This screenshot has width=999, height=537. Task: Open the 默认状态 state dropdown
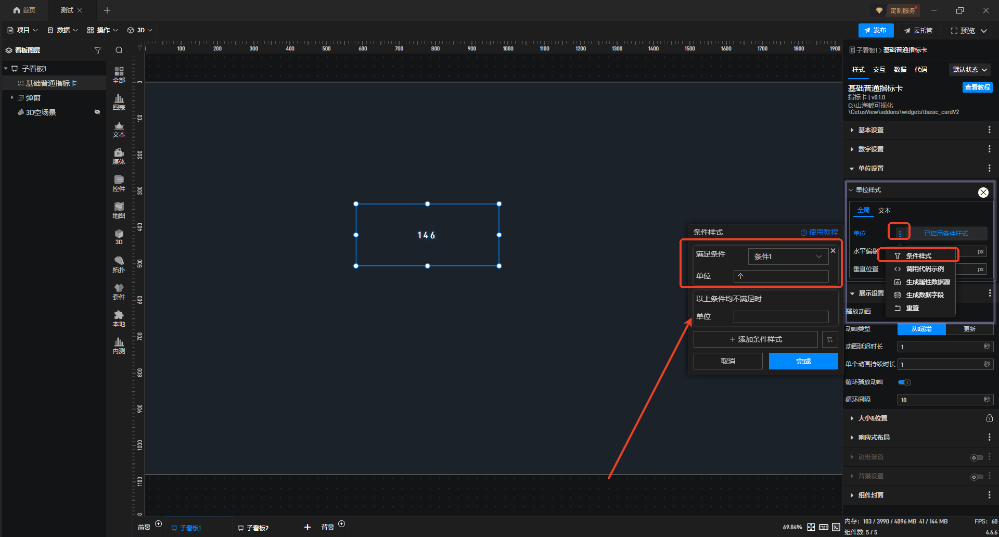point(970,70)
